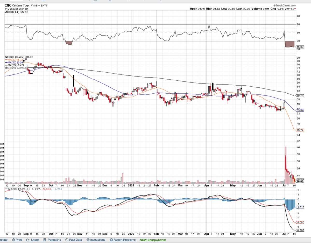Click the -1.717 MACD histogram tag
Image resolution: width=311 pixels, height=243 pixels.
[300, 207]
